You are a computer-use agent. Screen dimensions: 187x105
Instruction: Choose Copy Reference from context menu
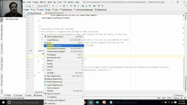(64, 40)
